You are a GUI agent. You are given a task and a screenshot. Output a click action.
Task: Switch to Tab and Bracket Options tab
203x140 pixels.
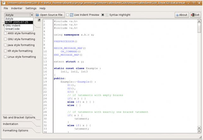(x=19, y=117)
